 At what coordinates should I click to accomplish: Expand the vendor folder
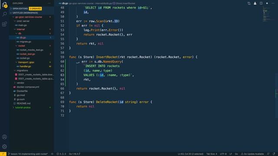pyautogui.click(x=15, y=83)
